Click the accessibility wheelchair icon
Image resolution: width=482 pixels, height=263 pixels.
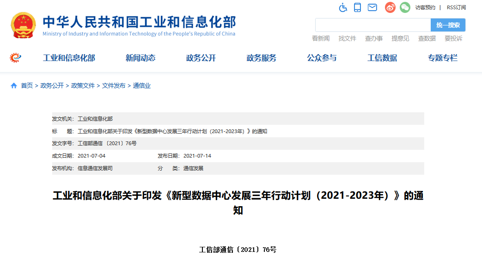pos(343,7)
